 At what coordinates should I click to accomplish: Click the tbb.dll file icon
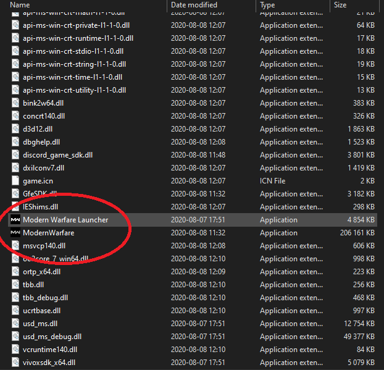(15, 285)
